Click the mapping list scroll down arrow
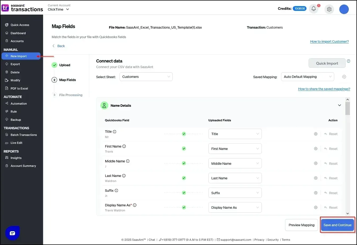This screenshot has height=245, width=357. (x=348, y=213)
